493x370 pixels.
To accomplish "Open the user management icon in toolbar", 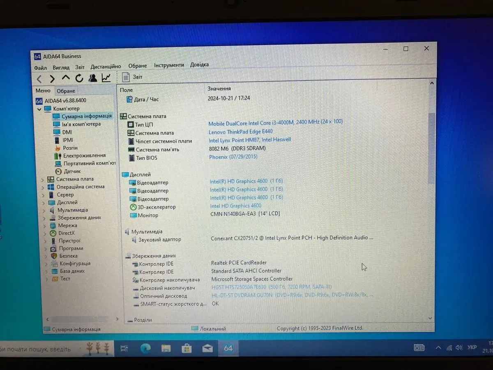I will click(93, 78).
